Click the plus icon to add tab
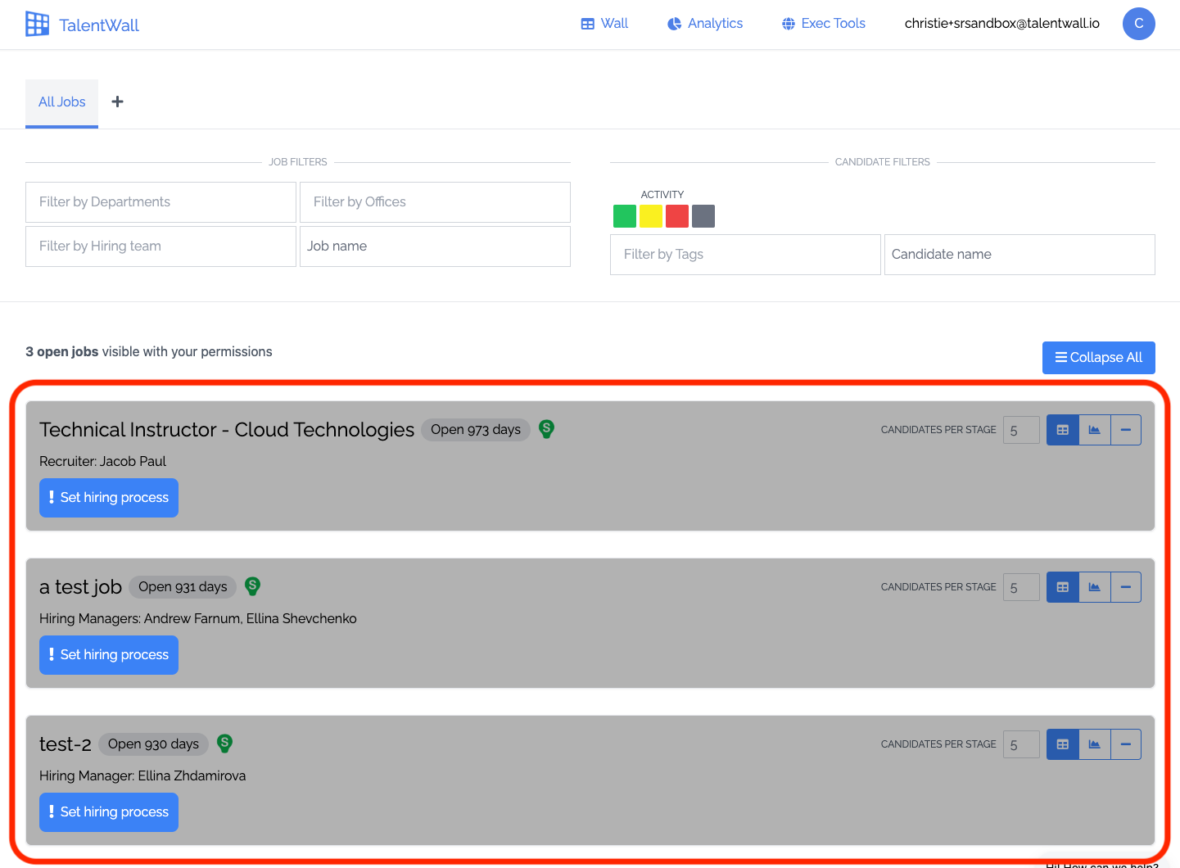 click(118, 102)
